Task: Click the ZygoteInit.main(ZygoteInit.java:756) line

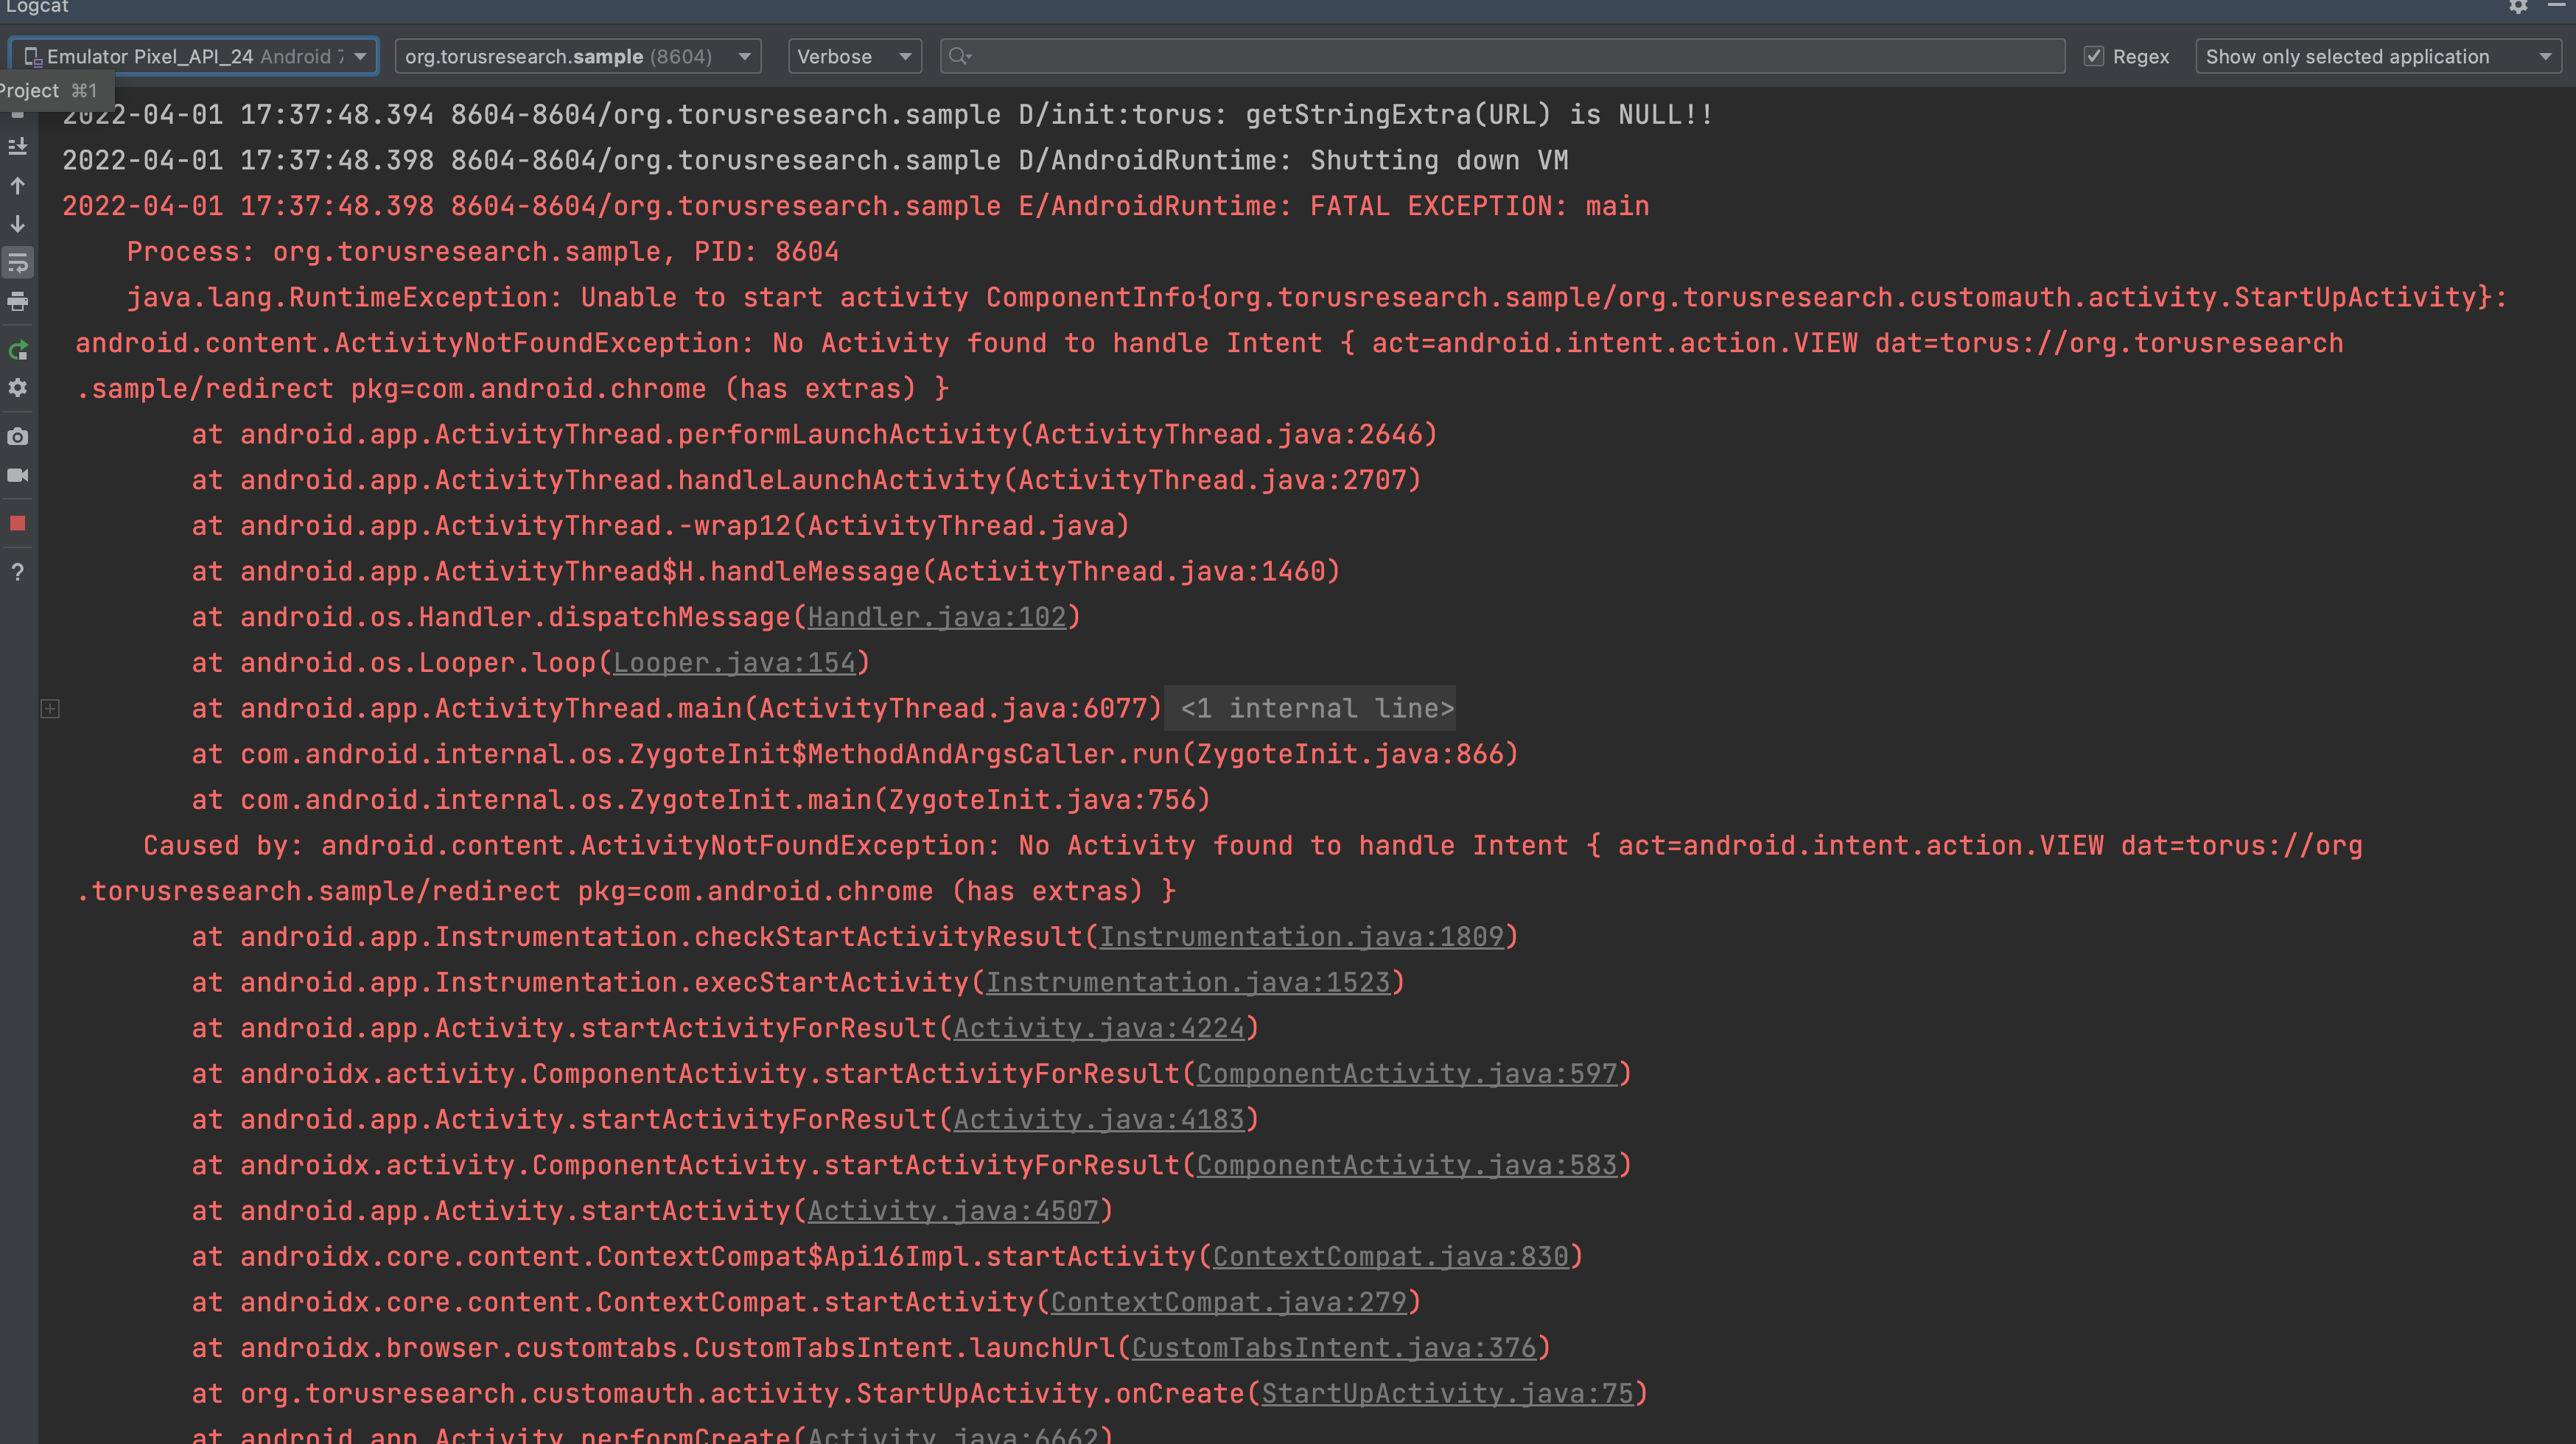Action: pos(701,800)
